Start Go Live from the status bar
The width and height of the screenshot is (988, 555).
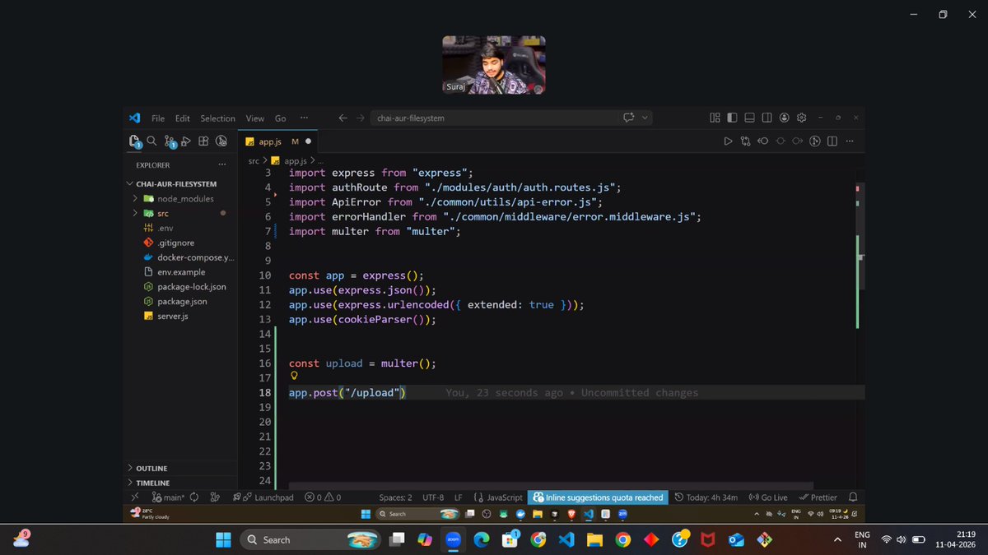[767, 497]
